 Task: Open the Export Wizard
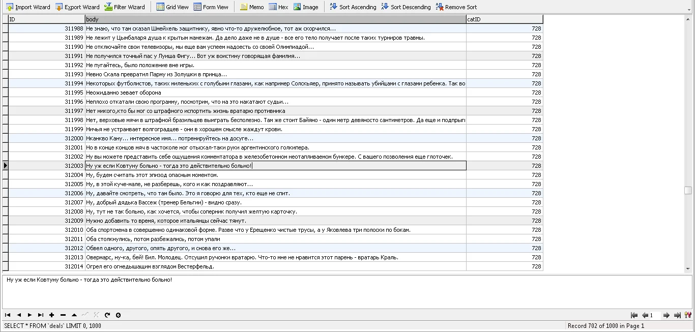pyautogui.click(x=77, y=7)
